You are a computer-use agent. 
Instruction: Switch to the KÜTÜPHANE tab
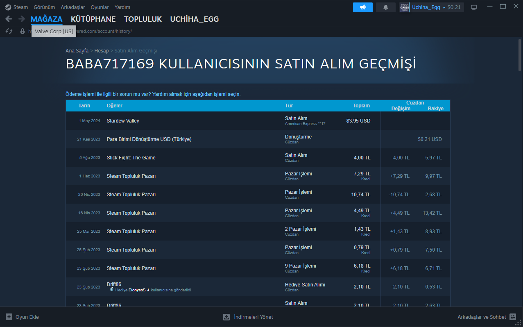[x=93, y=19]
